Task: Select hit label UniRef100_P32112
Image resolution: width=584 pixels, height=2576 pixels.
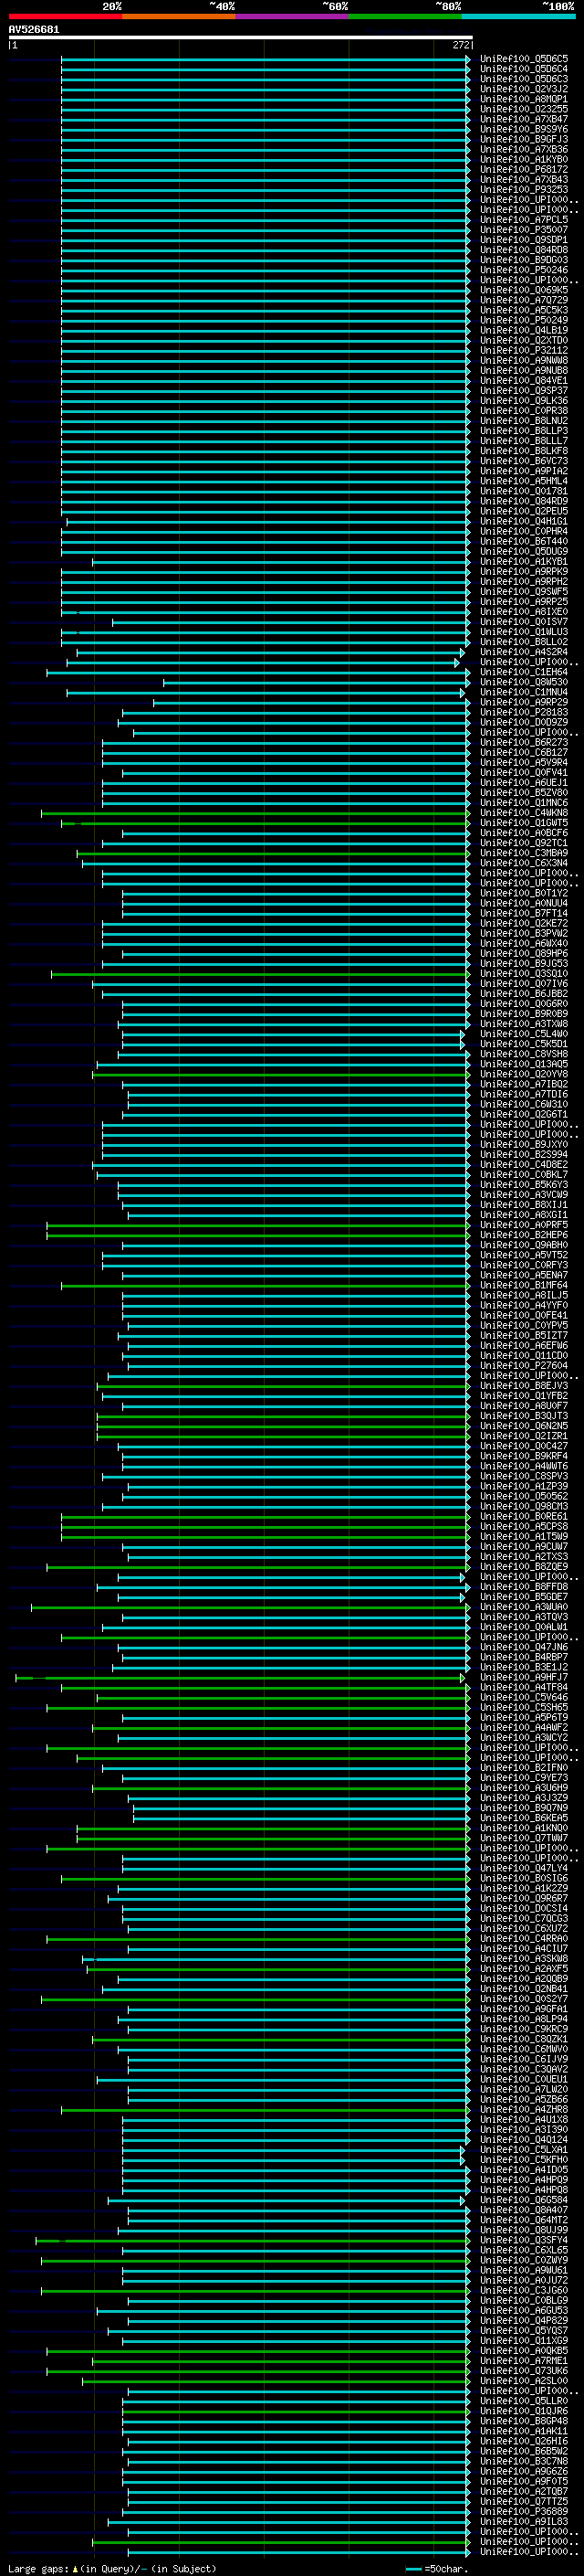Action: [523, 351]
